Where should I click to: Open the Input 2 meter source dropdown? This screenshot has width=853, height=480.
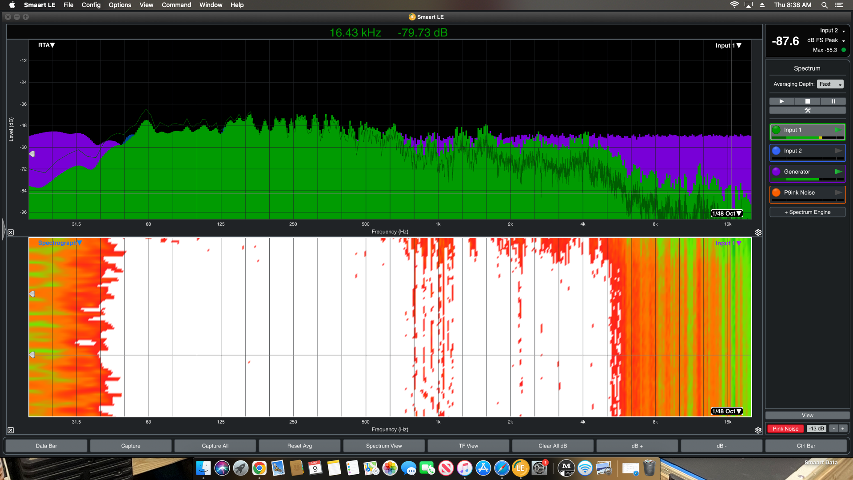(x=832, y=30)
